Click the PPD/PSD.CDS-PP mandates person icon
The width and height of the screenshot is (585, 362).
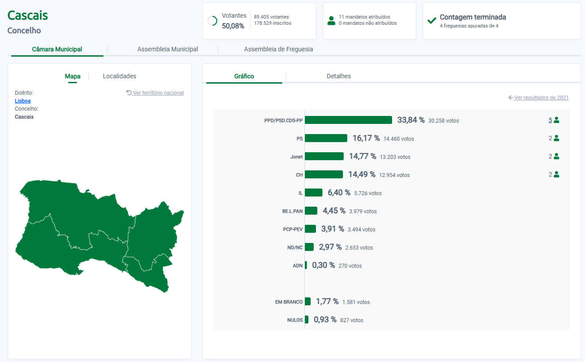coord(556,120)
